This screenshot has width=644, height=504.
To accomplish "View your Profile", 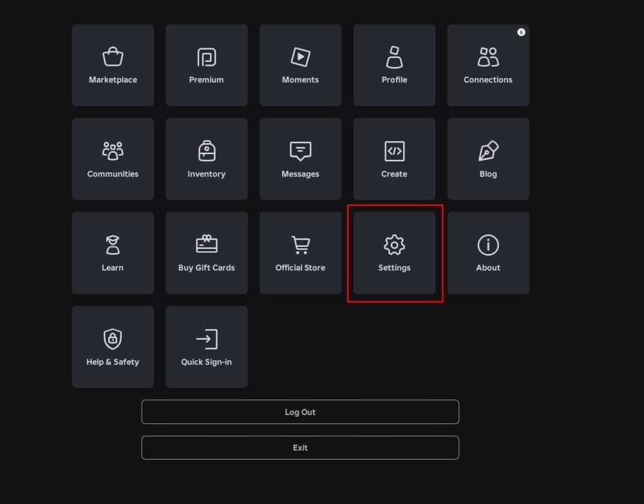I will coord(394,64).
